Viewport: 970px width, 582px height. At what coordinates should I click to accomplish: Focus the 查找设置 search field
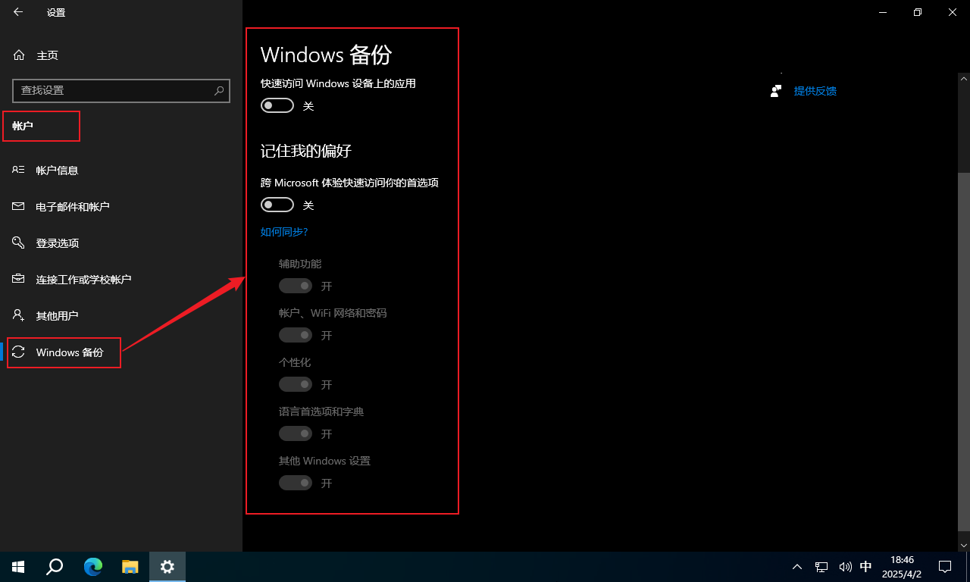point(121,90)
